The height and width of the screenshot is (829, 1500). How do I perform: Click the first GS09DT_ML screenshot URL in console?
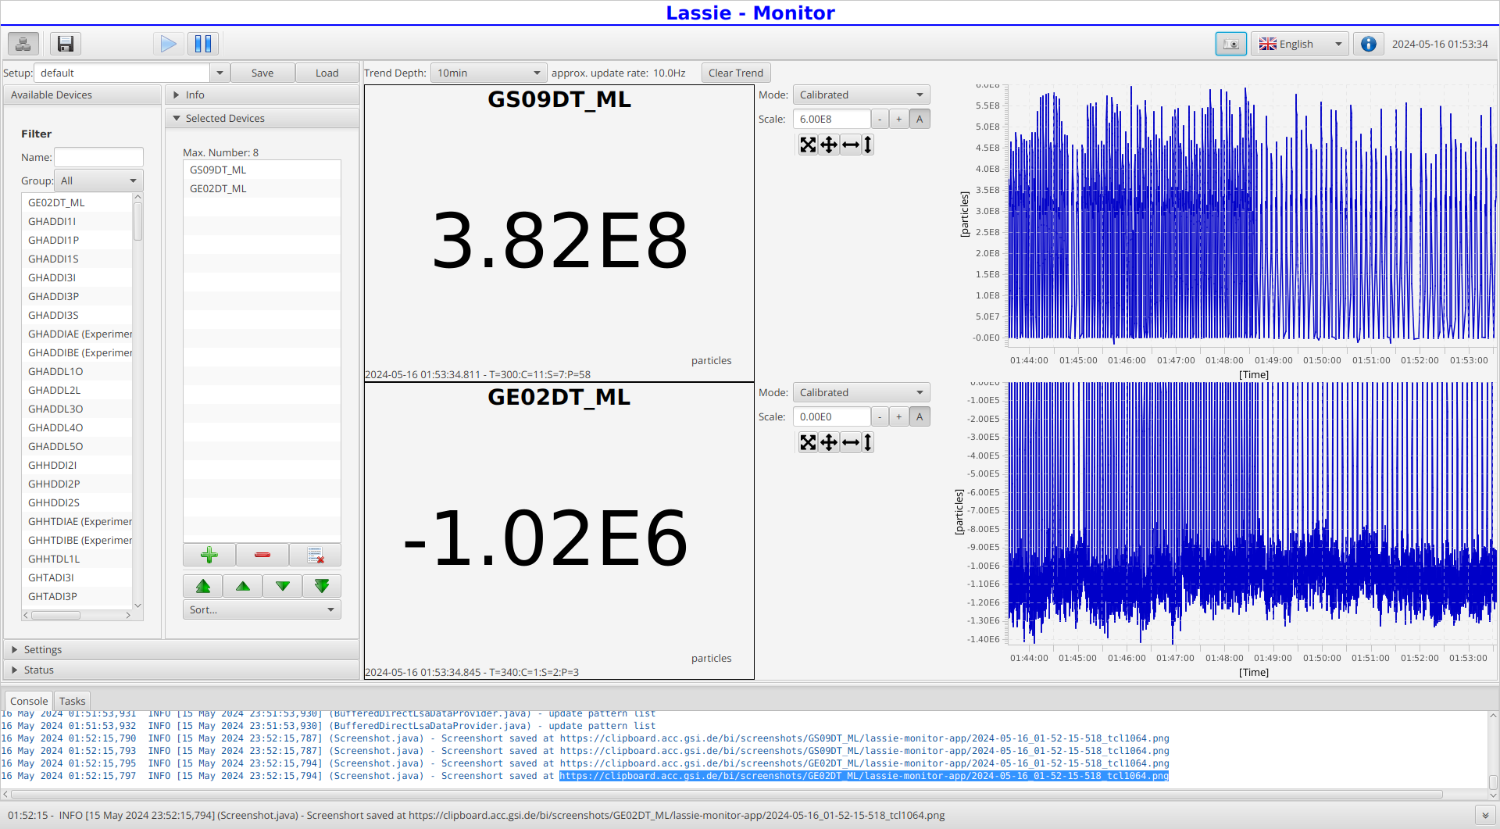pos(864,738)
